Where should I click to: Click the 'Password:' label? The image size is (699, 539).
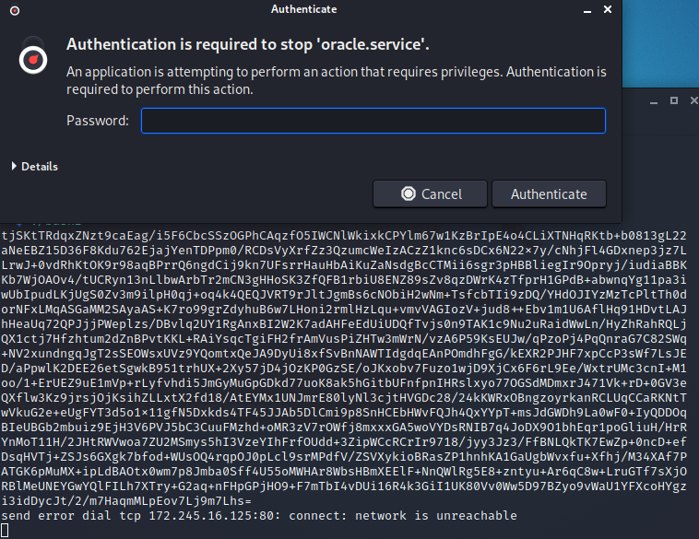98,121
